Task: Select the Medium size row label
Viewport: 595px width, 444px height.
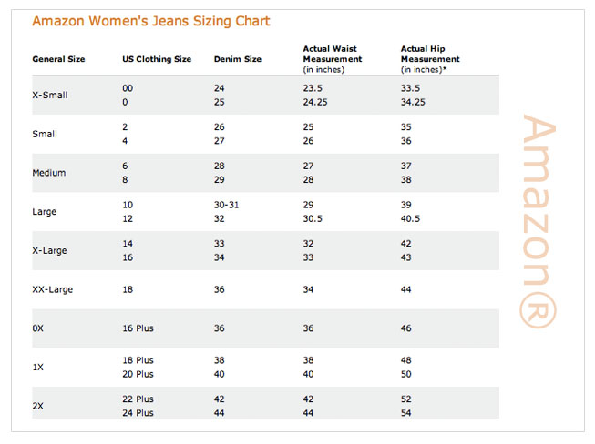Action: coord(49,173)
